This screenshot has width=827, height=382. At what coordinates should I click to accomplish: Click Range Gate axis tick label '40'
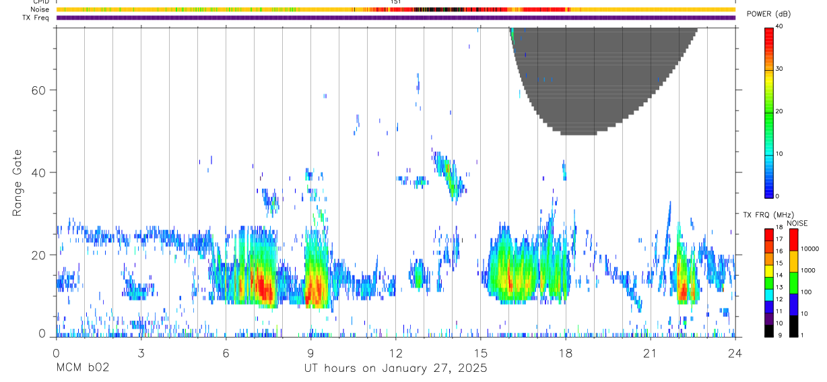38,172
